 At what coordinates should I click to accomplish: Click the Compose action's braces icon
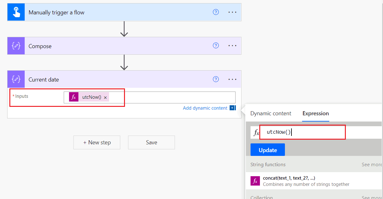click(16, 46)
